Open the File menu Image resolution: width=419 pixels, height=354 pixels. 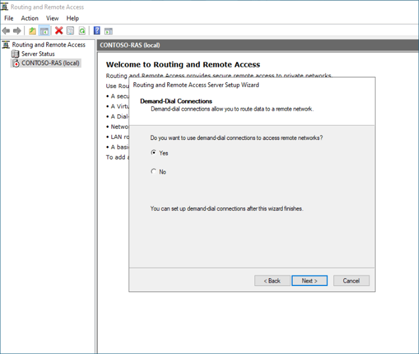pos(9,18)
